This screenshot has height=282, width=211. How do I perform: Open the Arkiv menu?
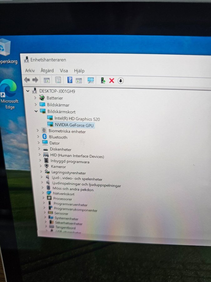30,70
